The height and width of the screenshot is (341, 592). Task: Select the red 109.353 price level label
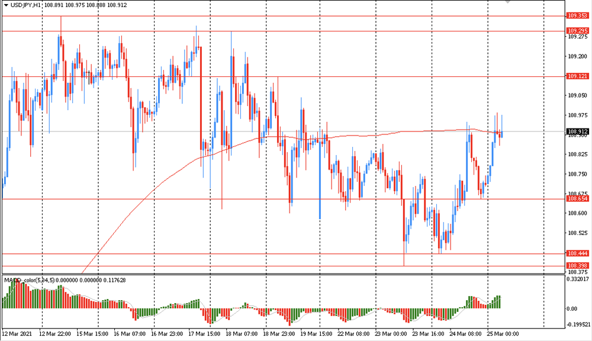tap(578, 16)
